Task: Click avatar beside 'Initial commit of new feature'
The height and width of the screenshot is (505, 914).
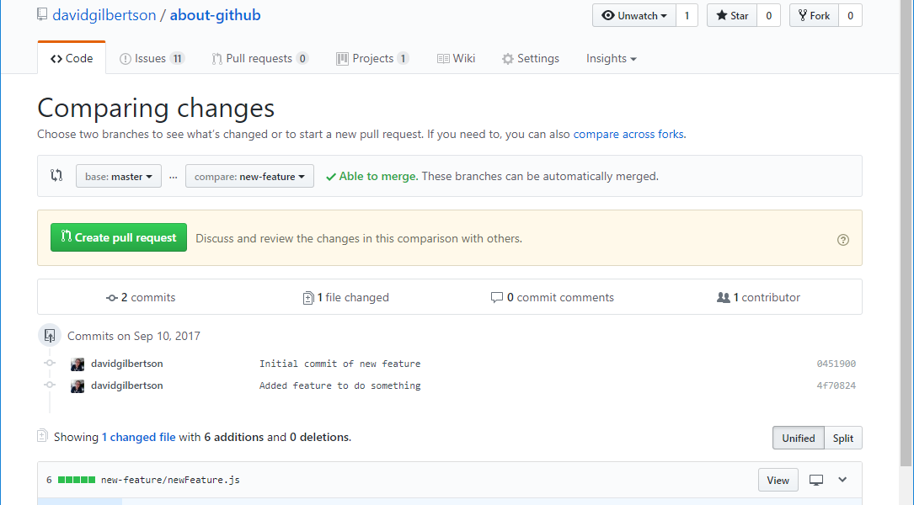Action: (78, 364)
